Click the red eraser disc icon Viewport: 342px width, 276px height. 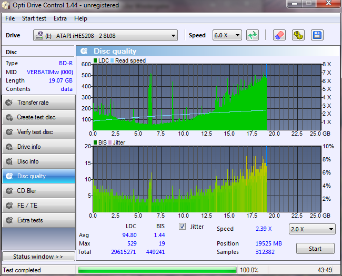coord(279,35)
